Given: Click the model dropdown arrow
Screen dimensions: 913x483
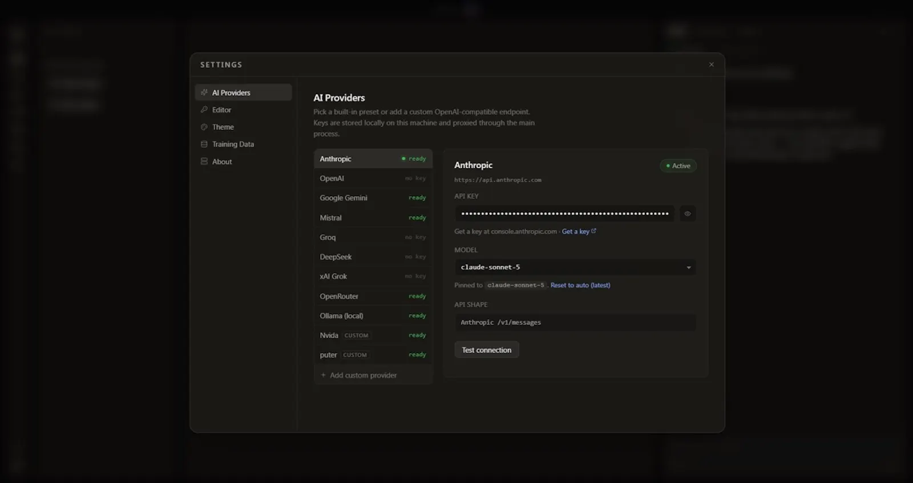Looking at the screenshot, I should click(689, 267).
